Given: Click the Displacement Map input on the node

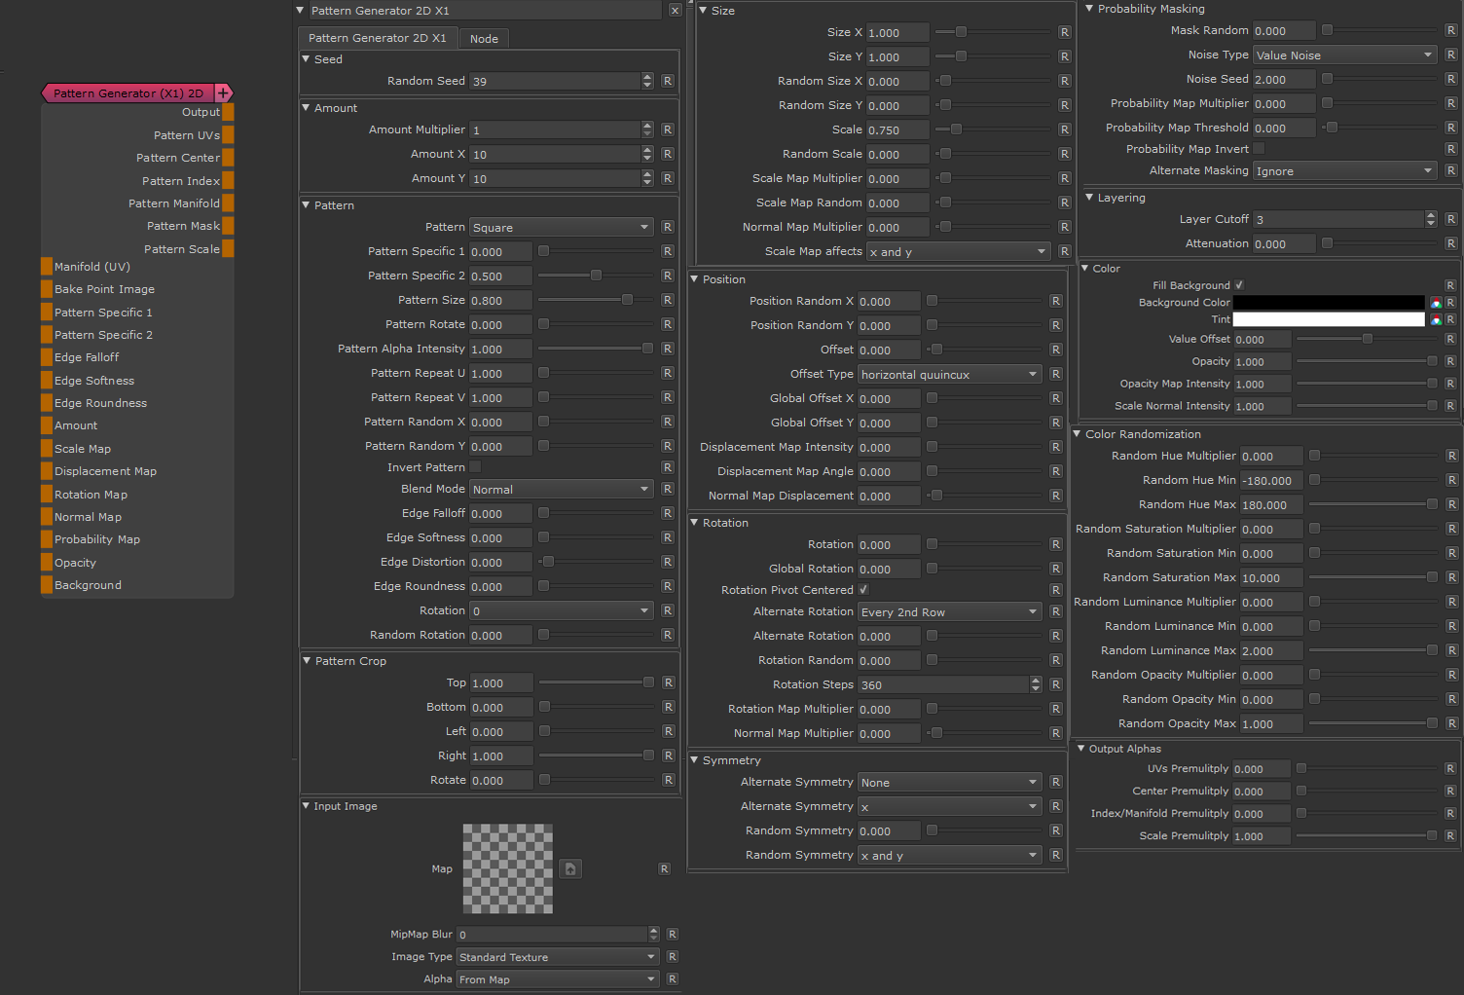Looking at the screenshot, I should click(x=47, y=471).
